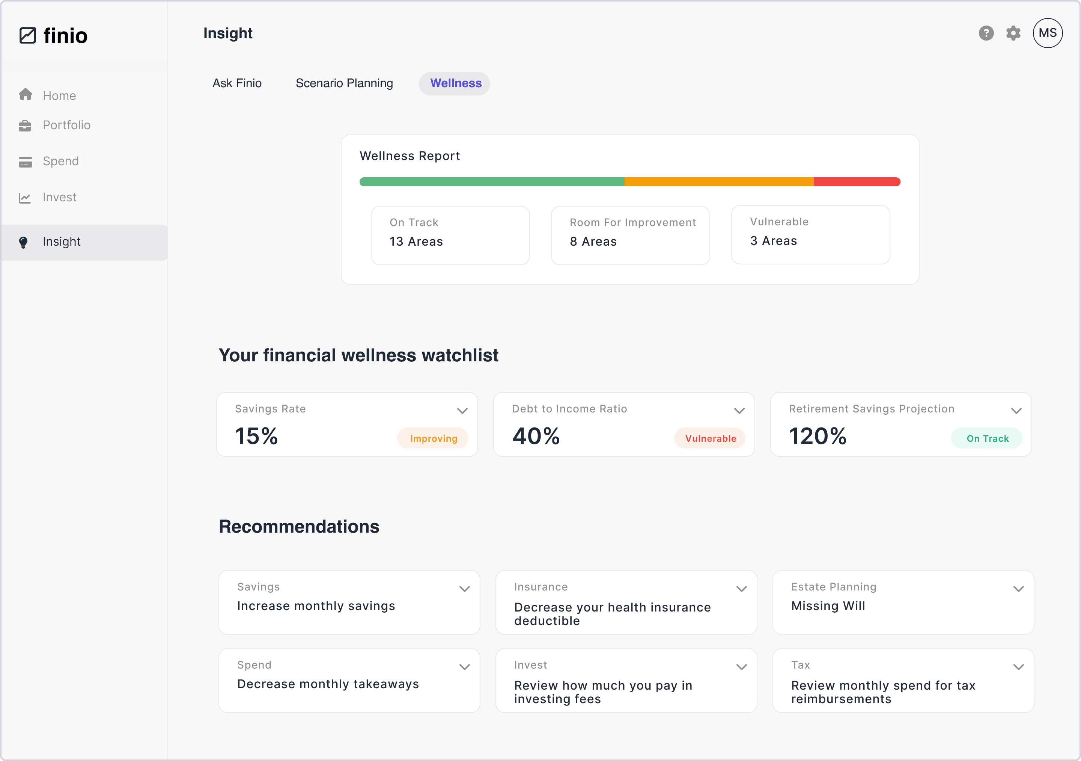
Task: Switch to the Scenario Planning tab
Action: tap(344, 83)
